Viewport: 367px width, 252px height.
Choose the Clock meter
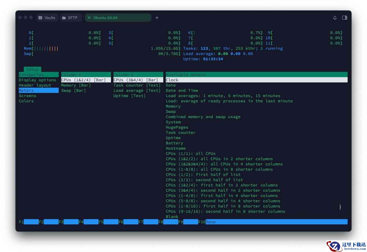tap(257, 80)
